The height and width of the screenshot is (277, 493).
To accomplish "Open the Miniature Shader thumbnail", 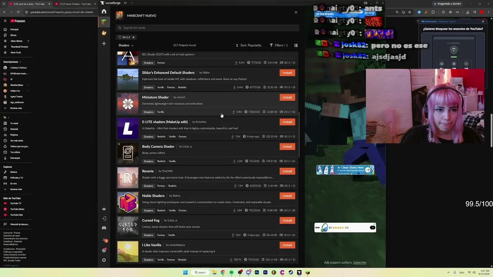I will point(128,104).
